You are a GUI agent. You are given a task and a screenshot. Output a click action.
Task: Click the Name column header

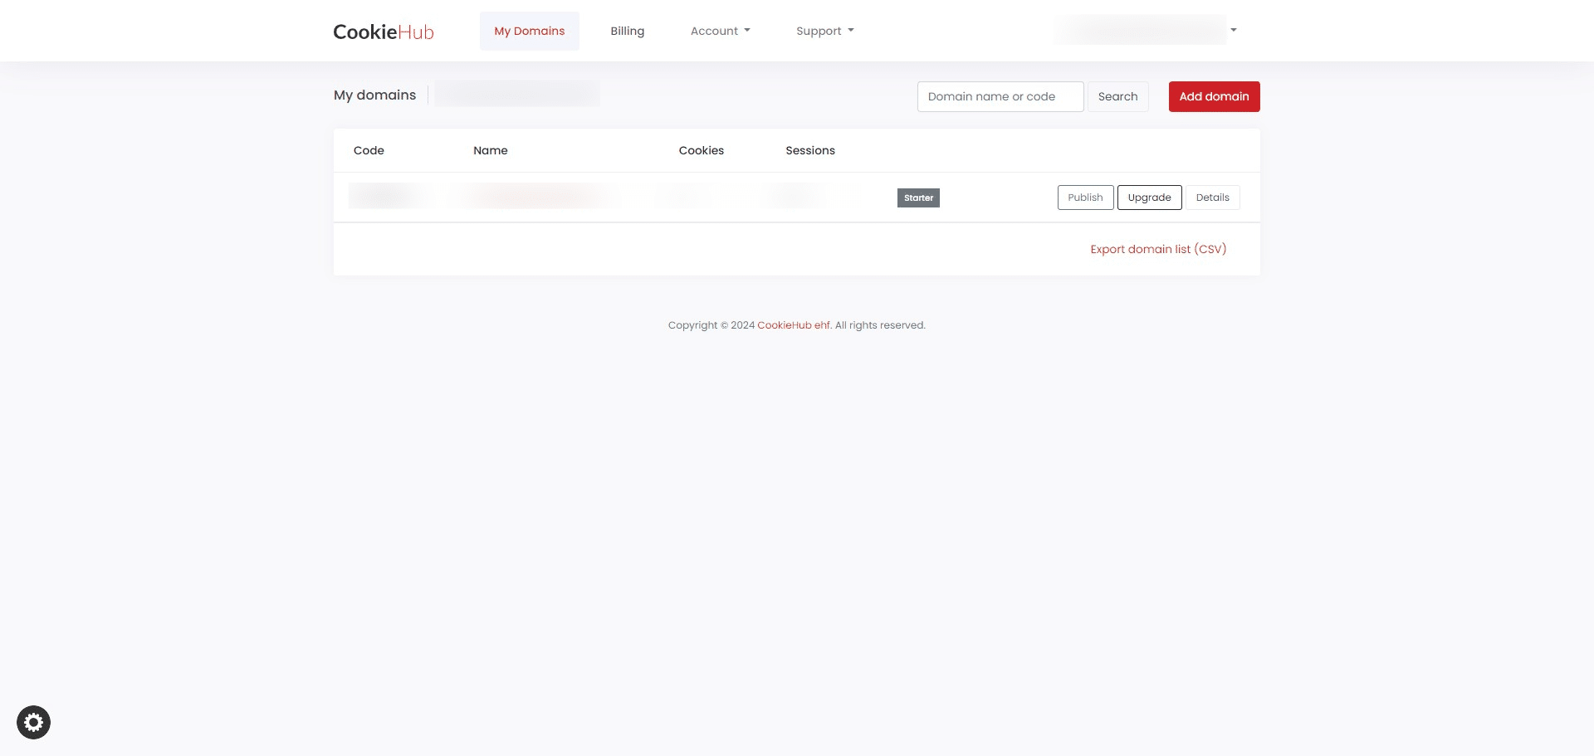pyautogui.click(x=491, y=150)
